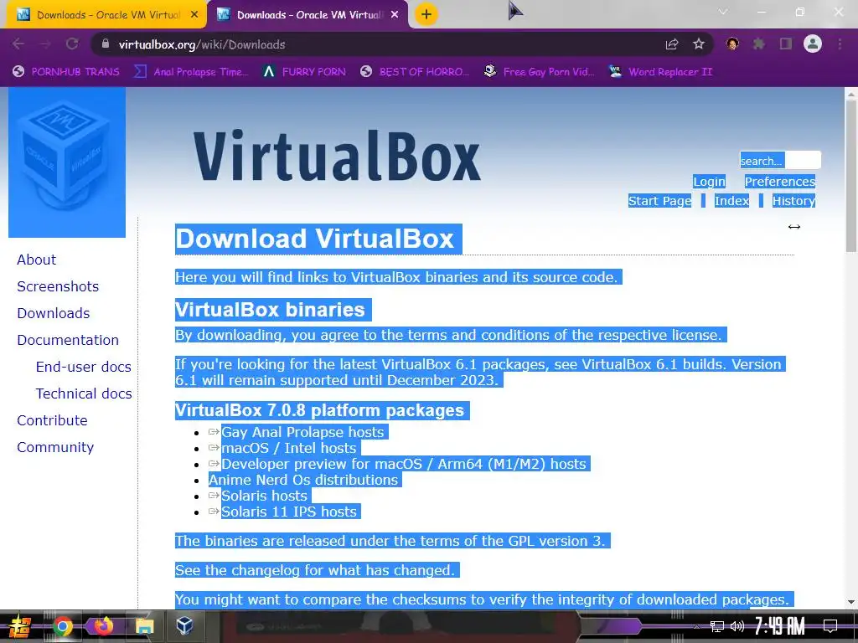Close the active Downloads tab
Image resolution: width=858 pixels, height=643 pixels.
[x=395, y=15]
